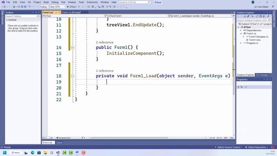This screenshot has width=277, height=156.
Task: Open the DTool project navigation dropdown
Action: coord(74,16)
